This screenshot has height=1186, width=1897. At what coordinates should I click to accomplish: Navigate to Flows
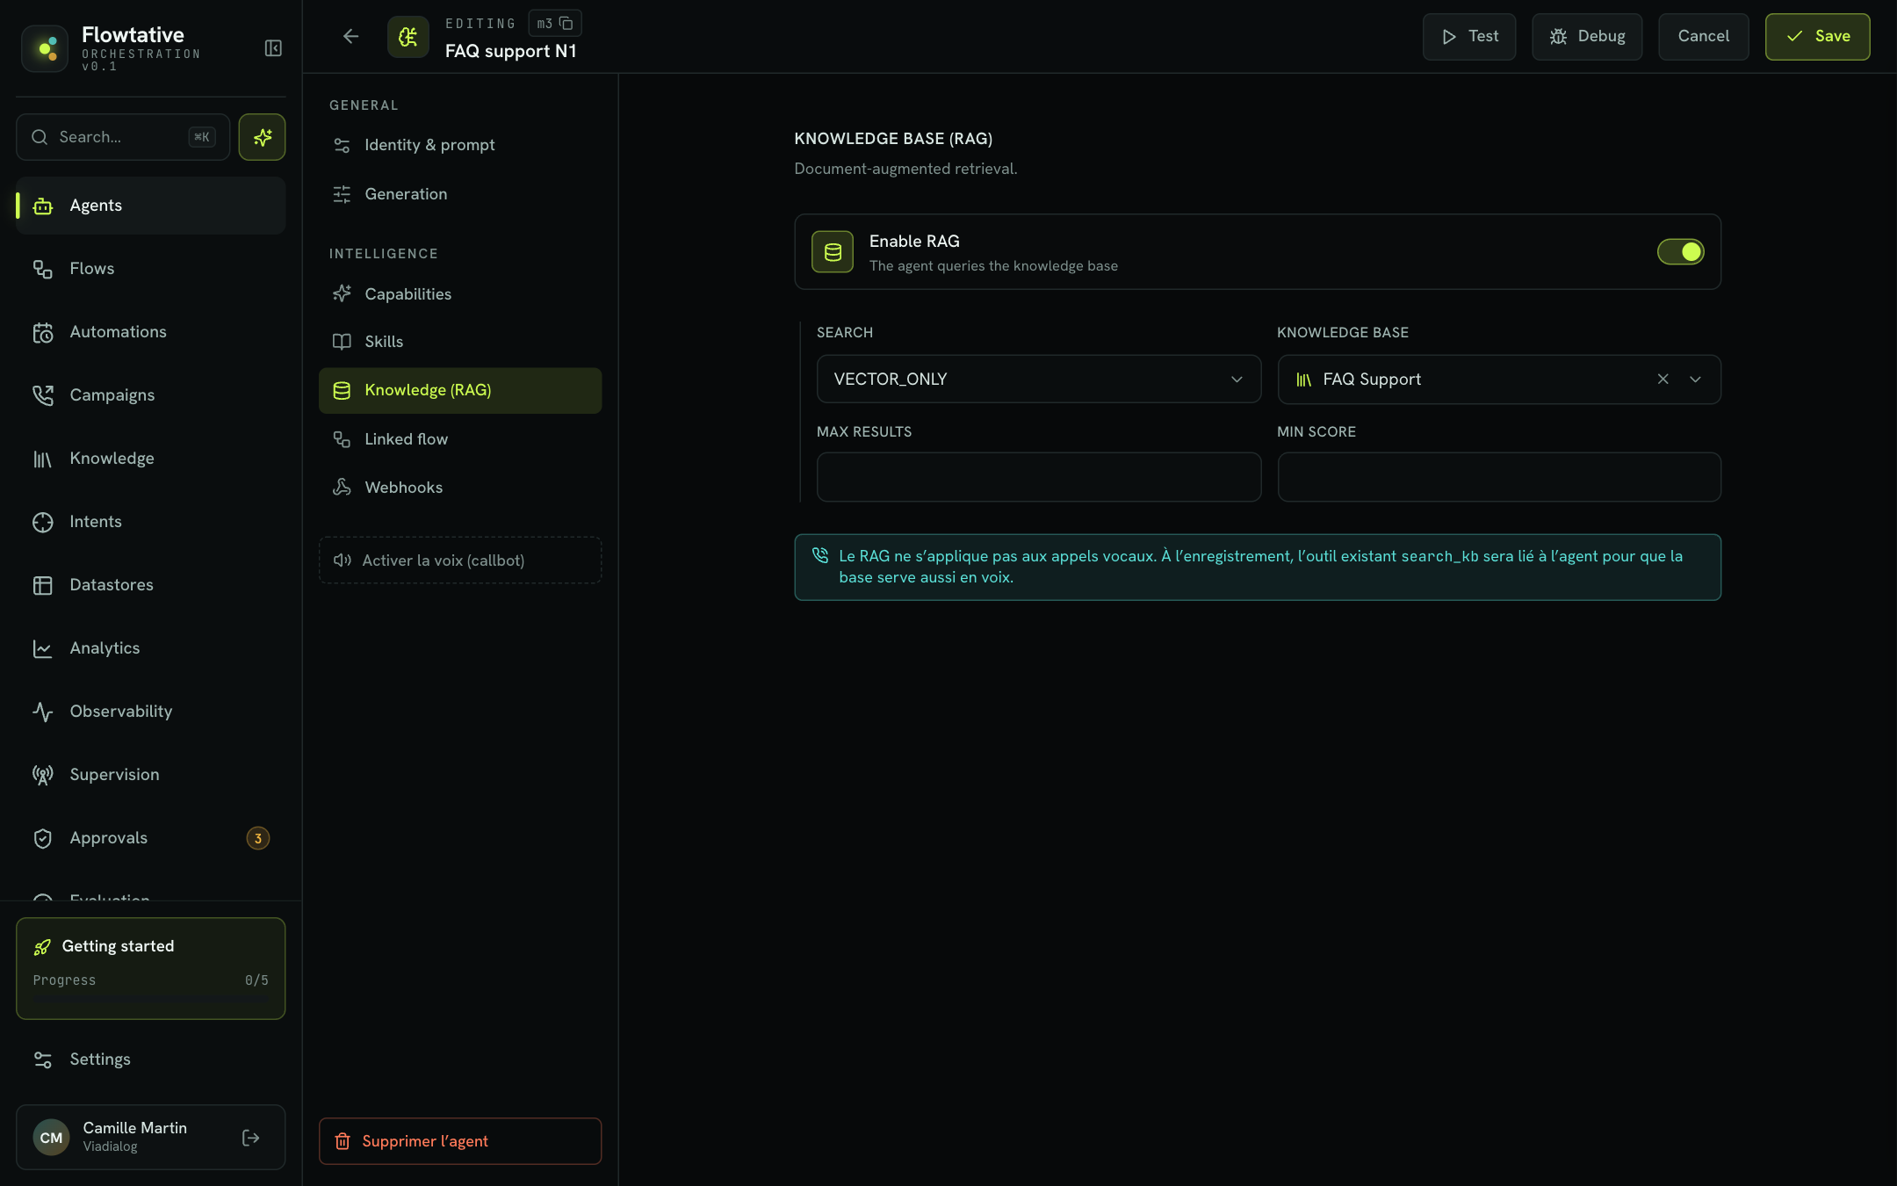pyautogui.click(x=151, y=269)
